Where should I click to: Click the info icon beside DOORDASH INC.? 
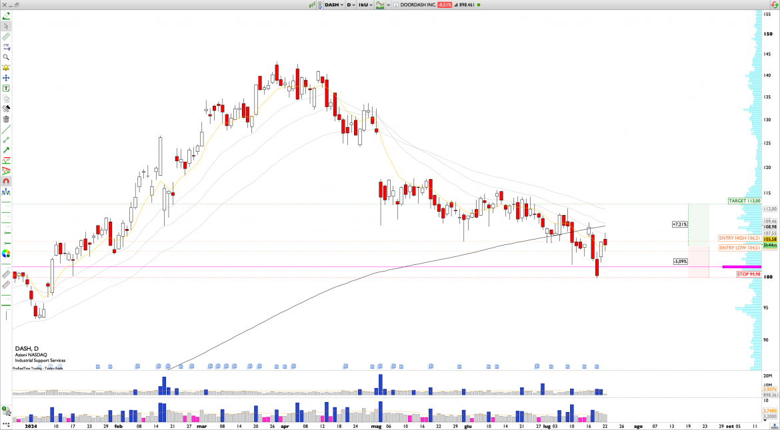coord(395,5)
